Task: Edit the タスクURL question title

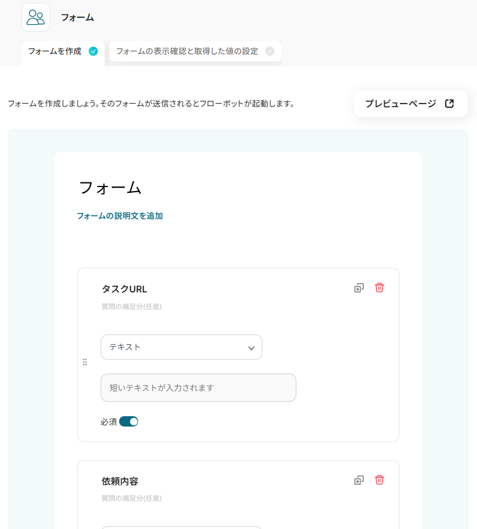Action: click(x=124, y=289)
